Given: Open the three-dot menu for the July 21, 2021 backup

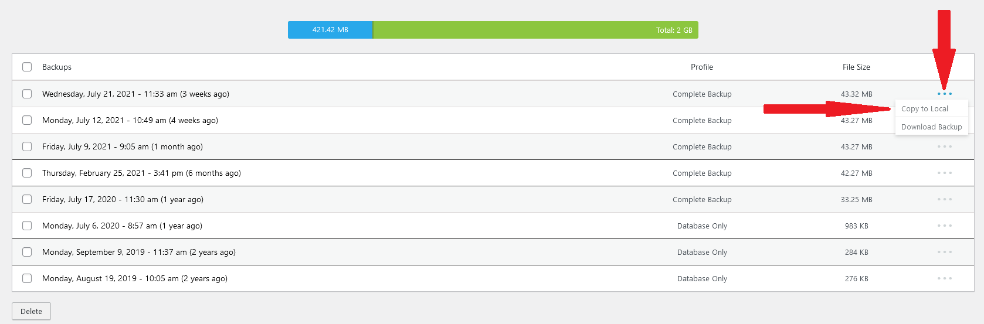Looking at the screenshot, I should 944,94.
